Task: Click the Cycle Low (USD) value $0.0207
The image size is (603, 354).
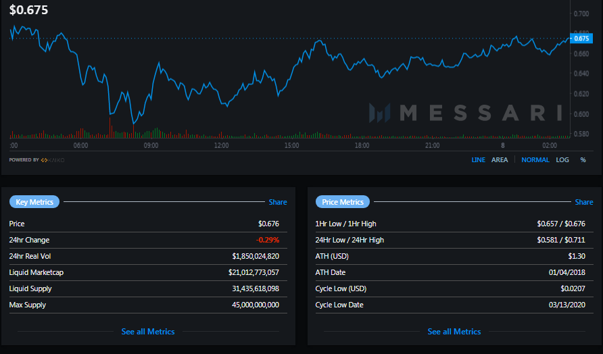Action: pyautogui.click(x=573, y=288)
